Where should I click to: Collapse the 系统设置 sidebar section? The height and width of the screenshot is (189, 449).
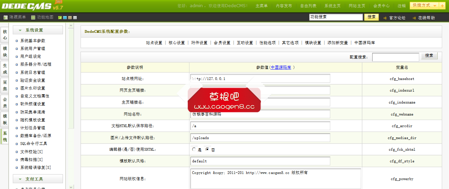(38, 30)
